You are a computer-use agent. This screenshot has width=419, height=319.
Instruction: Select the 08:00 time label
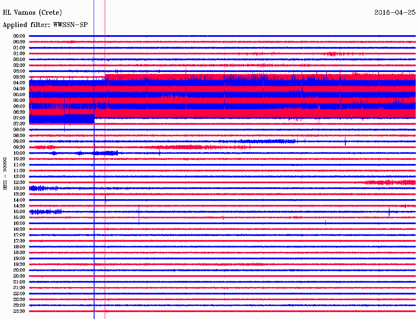pos(19,130)
